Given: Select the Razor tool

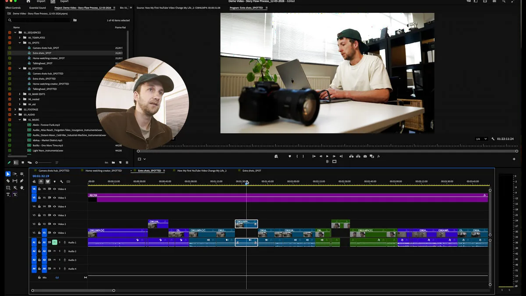Looking at the screenshot, I should click(8, 181).
